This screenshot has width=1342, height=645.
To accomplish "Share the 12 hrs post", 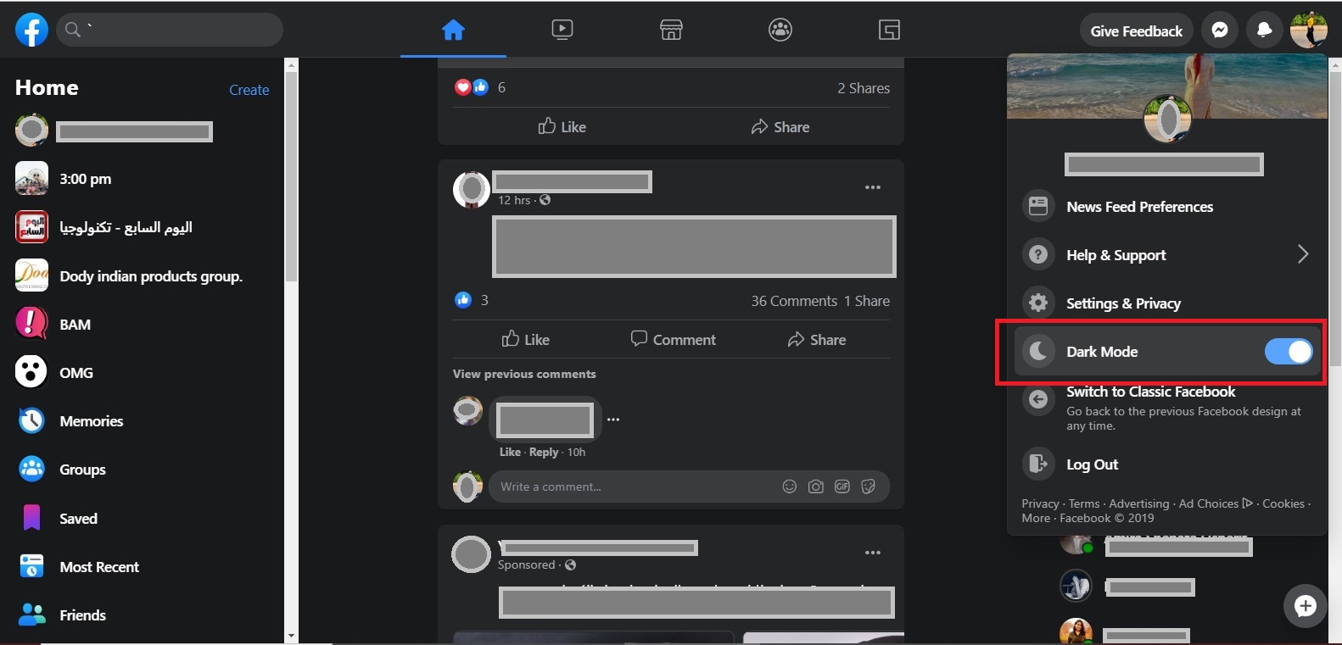I will pos(816,339).
